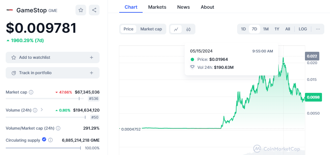Click the tooltip Vol 24h: $190.63M text
Image resolution: width=330 pixels, height=155 pixels.
(215, 67)
